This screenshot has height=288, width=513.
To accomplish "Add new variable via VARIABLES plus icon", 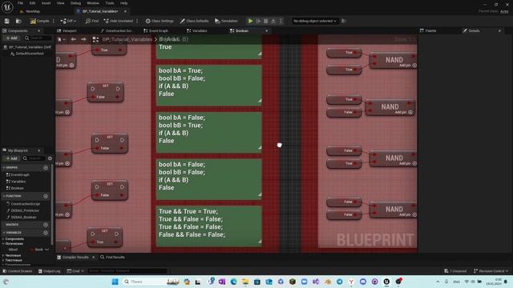I will click(46, 233).
